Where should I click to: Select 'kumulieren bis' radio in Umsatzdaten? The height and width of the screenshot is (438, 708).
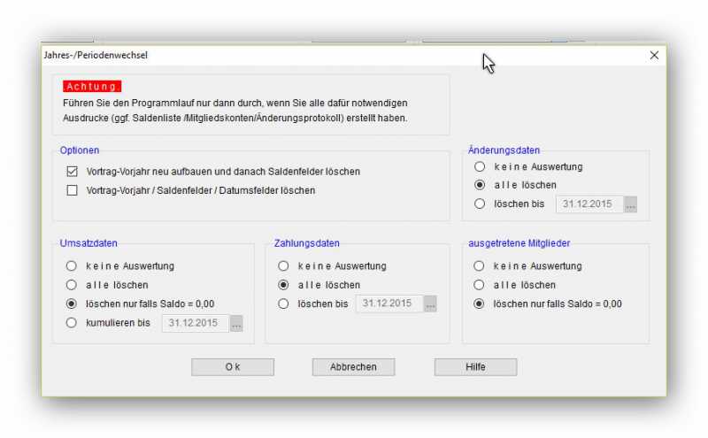point(72,323)
